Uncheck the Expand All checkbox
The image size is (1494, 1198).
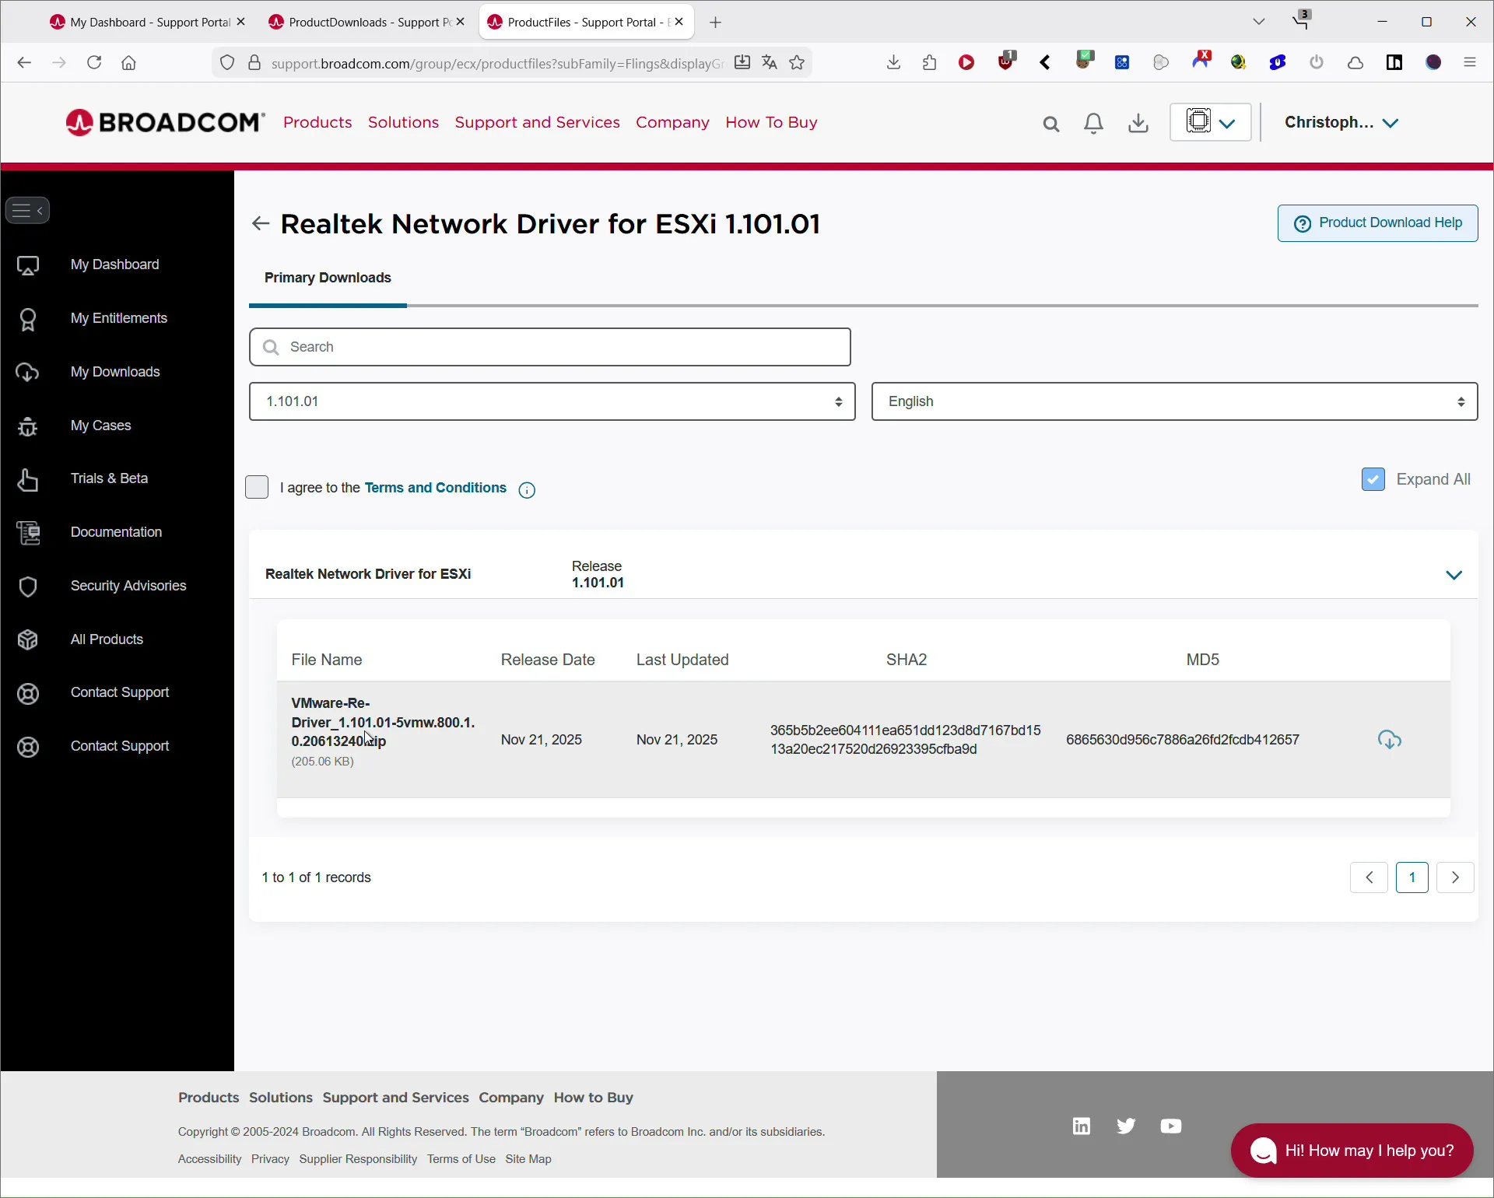point(1373,479)
